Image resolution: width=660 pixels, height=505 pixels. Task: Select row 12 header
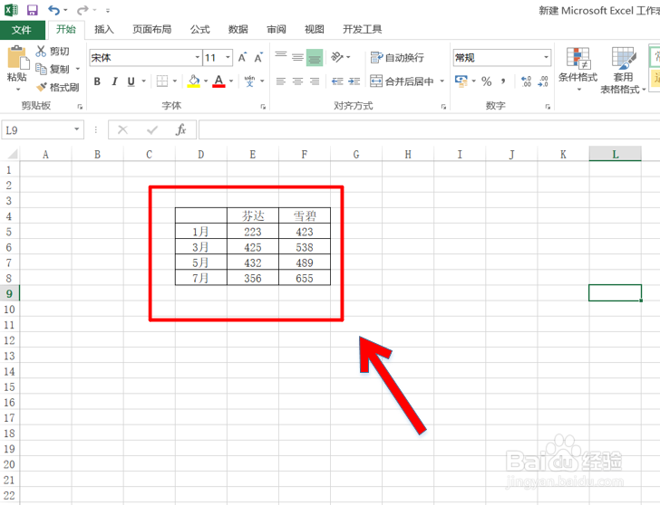(9, 340)
